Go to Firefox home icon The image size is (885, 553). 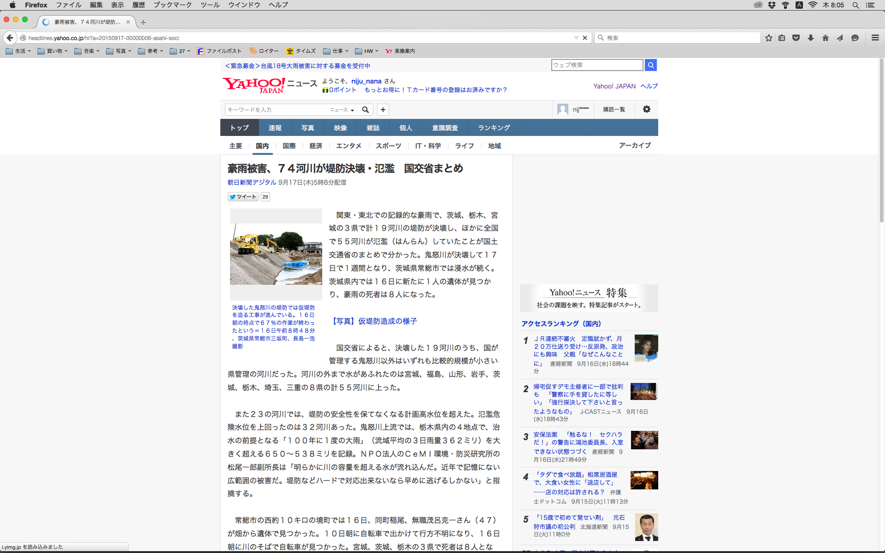825,38
